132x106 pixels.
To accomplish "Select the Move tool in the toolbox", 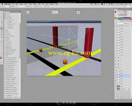I will 2,13.
